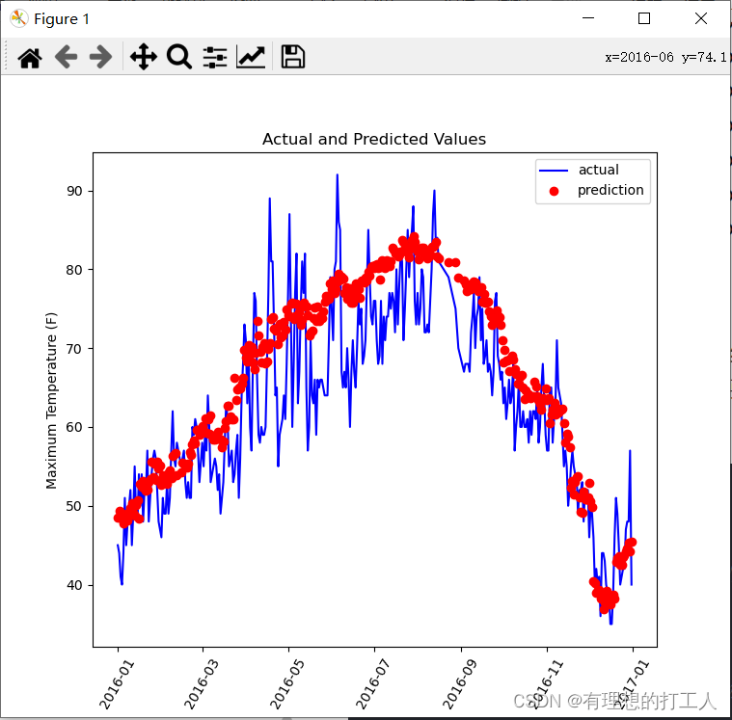Viewport: 732px width, 720px height.
Task: Go back to the previous view
Action: 66,57
